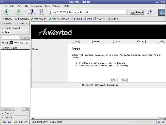This screenshot has width=166, height=125.
Task: Click the Setup link in left panel
Action: tap(35, 49)
